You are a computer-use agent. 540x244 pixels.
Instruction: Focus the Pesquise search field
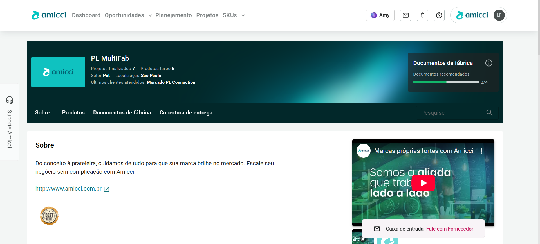tap(450, 113)
